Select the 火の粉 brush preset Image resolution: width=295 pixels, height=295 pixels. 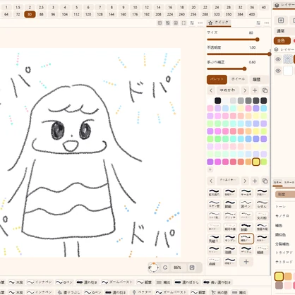[x=262, y=215]
